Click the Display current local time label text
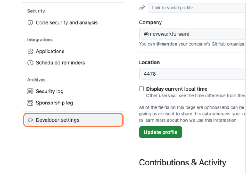The width and height of the screenshot is (246, 174). point(177,89)
